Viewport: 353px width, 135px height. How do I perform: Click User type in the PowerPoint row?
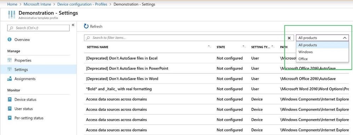(255, 68)
